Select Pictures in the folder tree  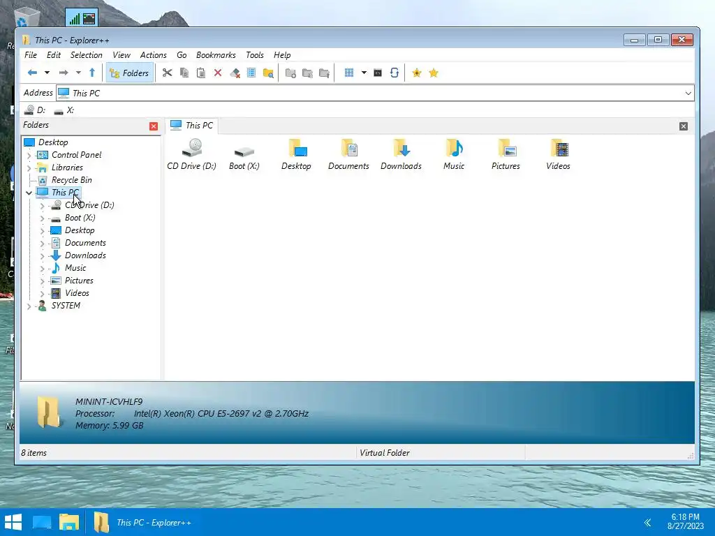coord(79,281)
